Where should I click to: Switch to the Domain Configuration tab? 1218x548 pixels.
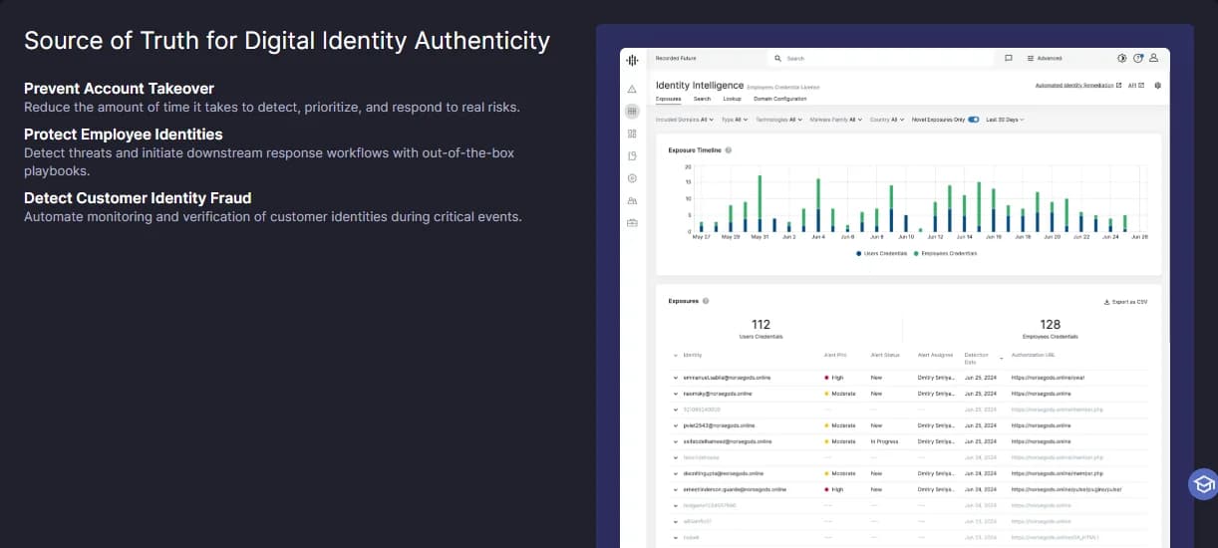point(780,99)
